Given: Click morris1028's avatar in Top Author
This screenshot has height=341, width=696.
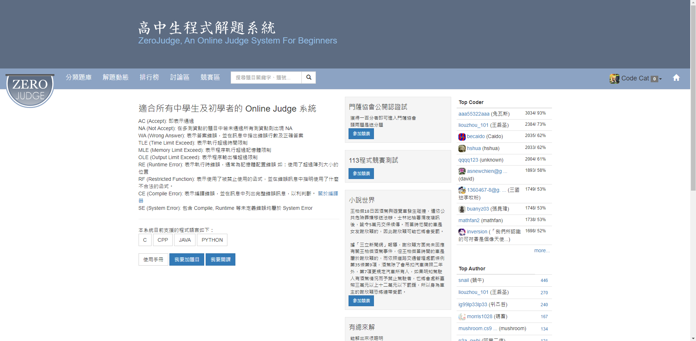Looking at the screenshot, I should click(x=462, y=317).
